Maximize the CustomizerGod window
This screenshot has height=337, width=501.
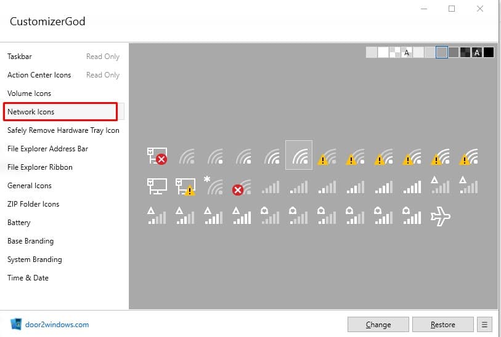[452, 9]
